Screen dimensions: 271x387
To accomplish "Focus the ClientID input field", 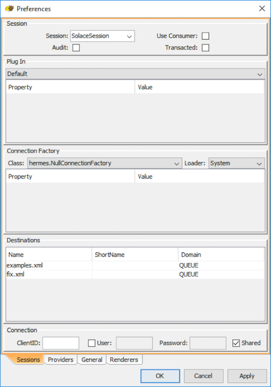I will pos(61,343).
